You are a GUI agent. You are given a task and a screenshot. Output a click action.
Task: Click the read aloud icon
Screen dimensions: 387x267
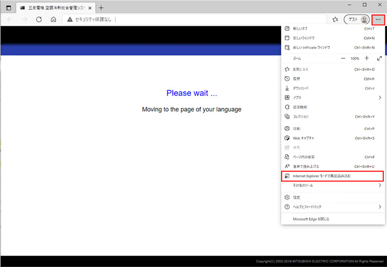coord(287,166)
